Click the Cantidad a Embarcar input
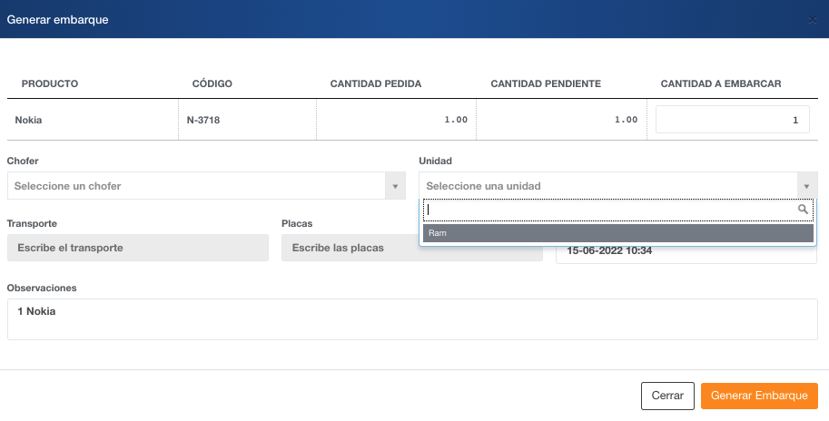829x421 pixels. [733, 120]
